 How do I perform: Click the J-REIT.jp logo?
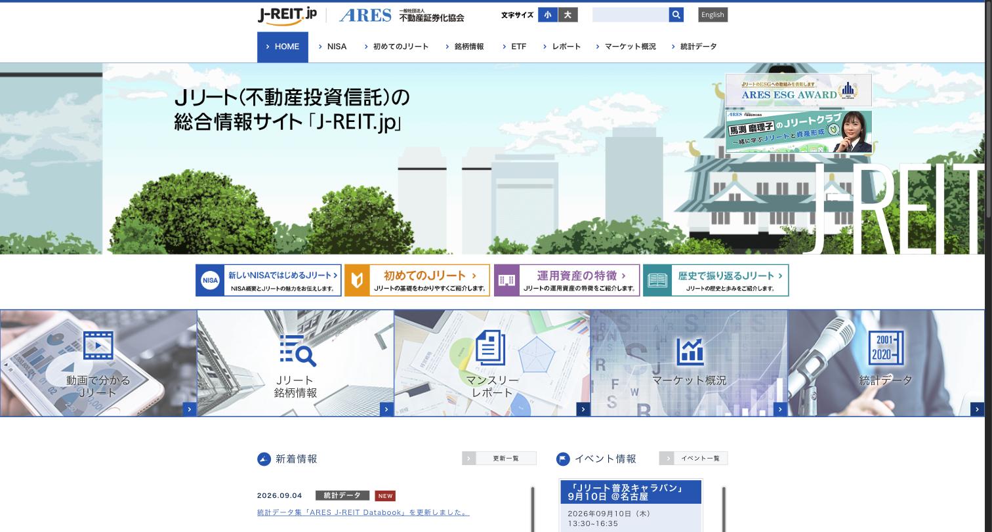tap(287, 15)
